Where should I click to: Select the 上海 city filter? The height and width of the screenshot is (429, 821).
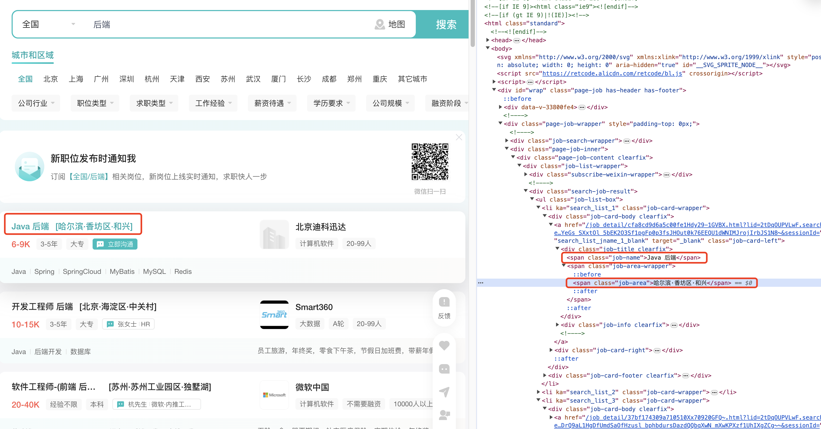[x=76, y=79]
